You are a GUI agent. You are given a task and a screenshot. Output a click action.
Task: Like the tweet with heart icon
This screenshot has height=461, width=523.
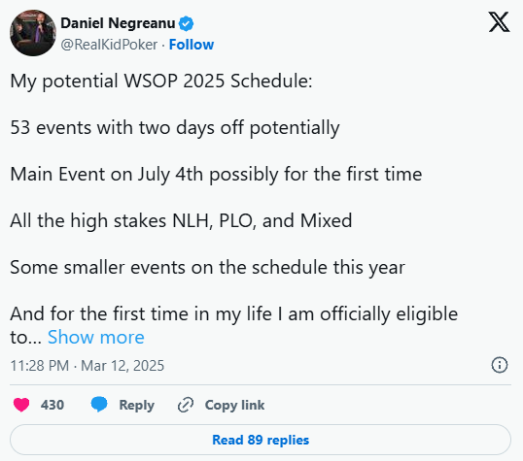(x=21, y=405)
